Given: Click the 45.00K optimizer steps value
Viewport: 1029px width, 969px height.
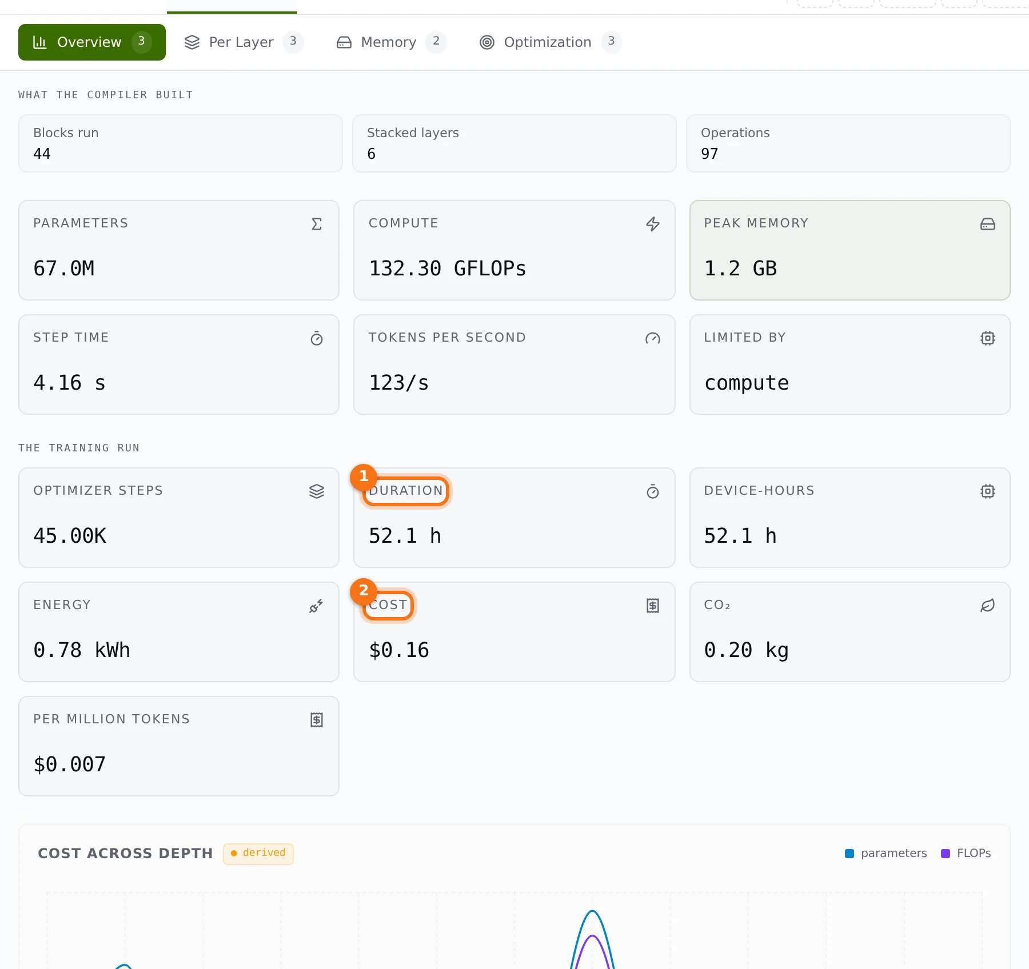Looking at the screenshot, I should [x=70, y=536].
